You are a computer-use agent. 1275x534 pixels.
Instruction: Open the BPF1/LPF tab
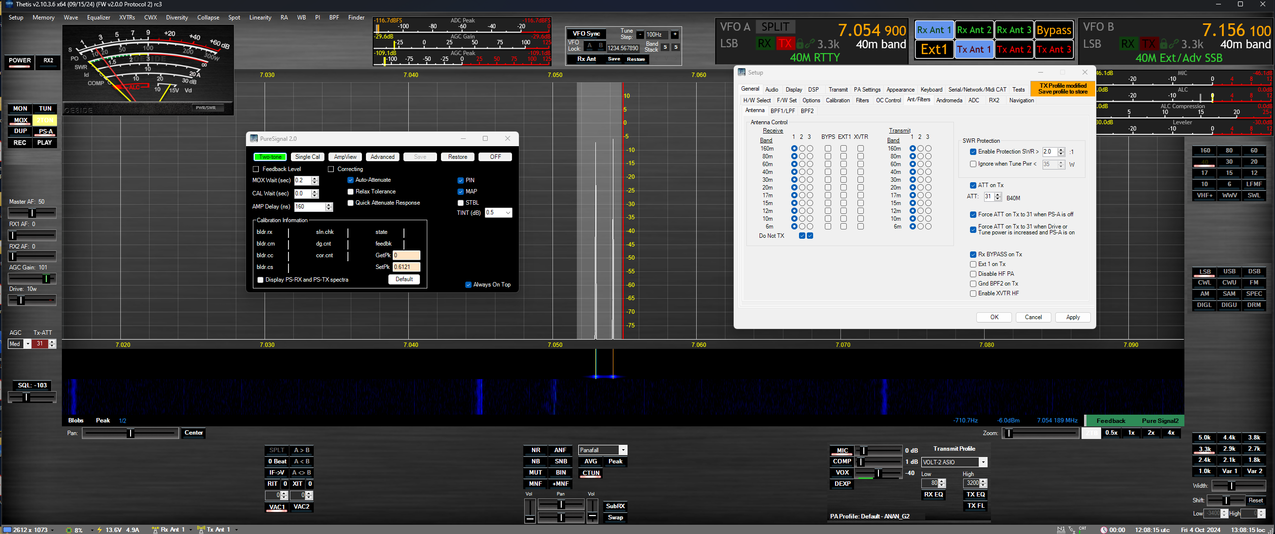(x=782, y=111)
